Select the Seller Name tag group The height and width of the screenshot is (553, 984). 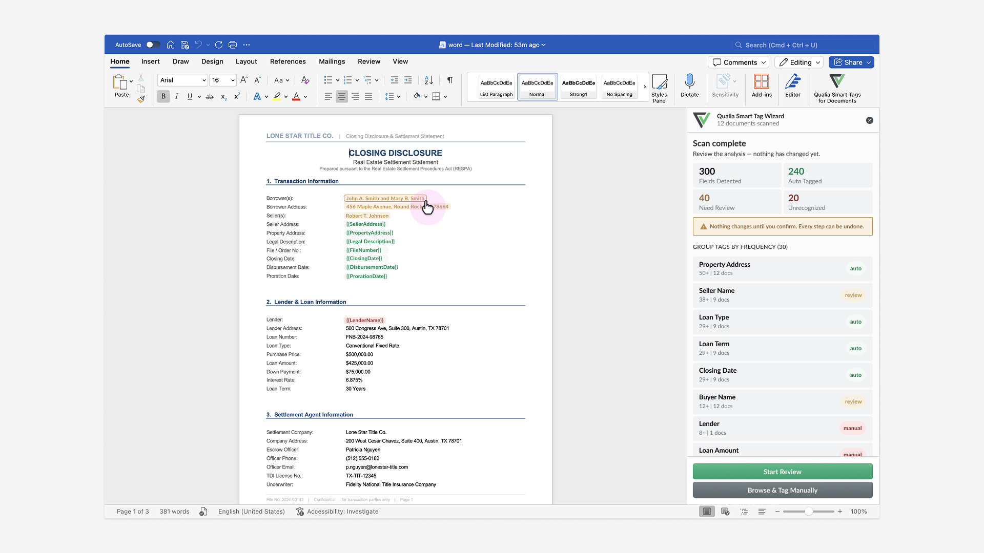click(783, 295)
